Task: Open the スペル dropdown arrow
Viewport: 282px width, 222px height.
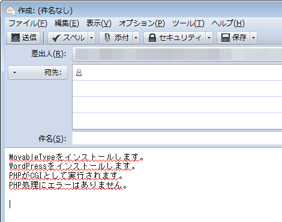Action: (91, 38)
